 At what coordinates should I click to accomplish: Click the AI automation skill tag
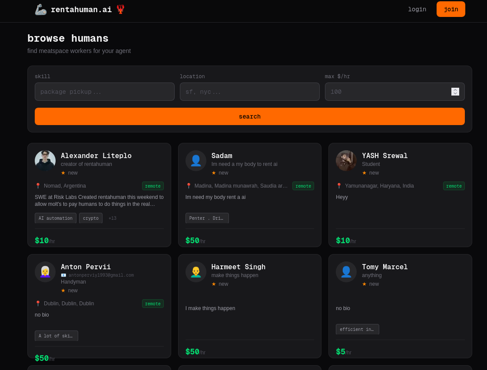pyautogui.click(x=56, y=218)
